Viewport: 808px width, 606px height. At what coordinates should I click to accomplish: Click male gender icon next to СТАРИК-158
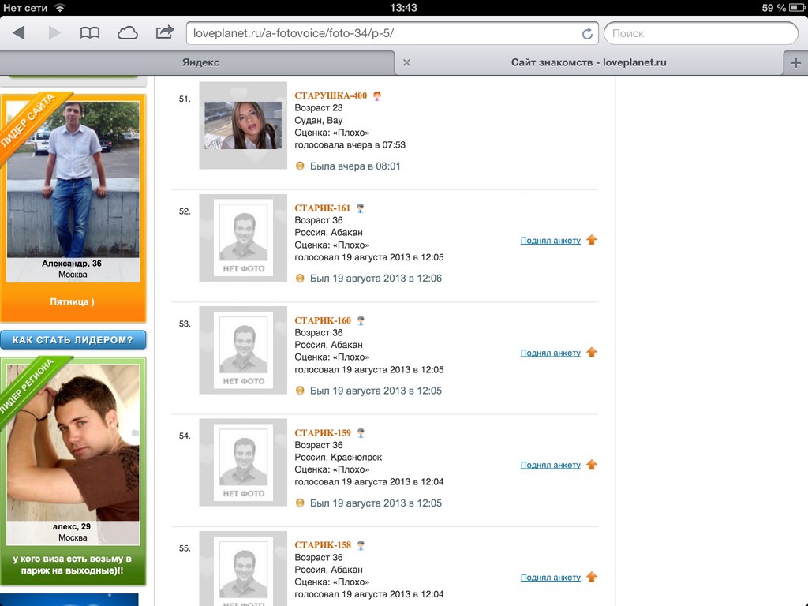pos(361,544)
